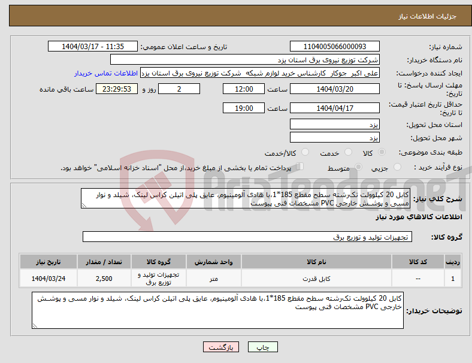Image resolution: width=472 pixels, height=363 pixels.
Task: Click the گروه کالا column header
Action: point(159,262)
